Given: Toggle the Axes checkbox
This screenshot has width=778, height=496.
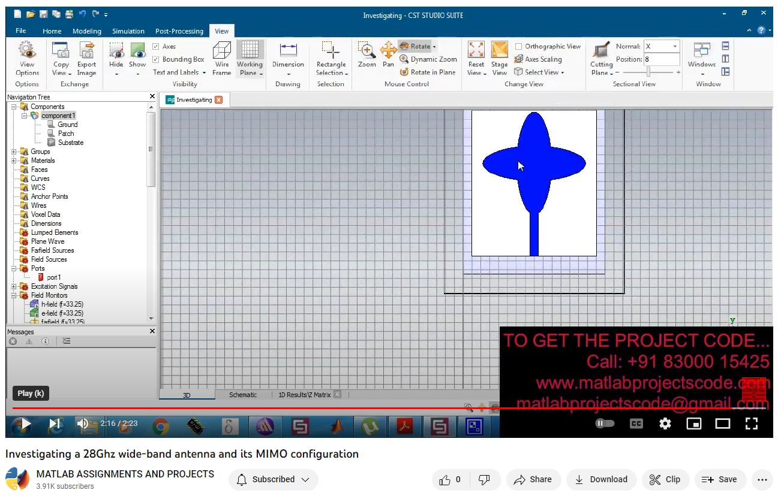Looking at the screenshot, I should coord(156,46).
